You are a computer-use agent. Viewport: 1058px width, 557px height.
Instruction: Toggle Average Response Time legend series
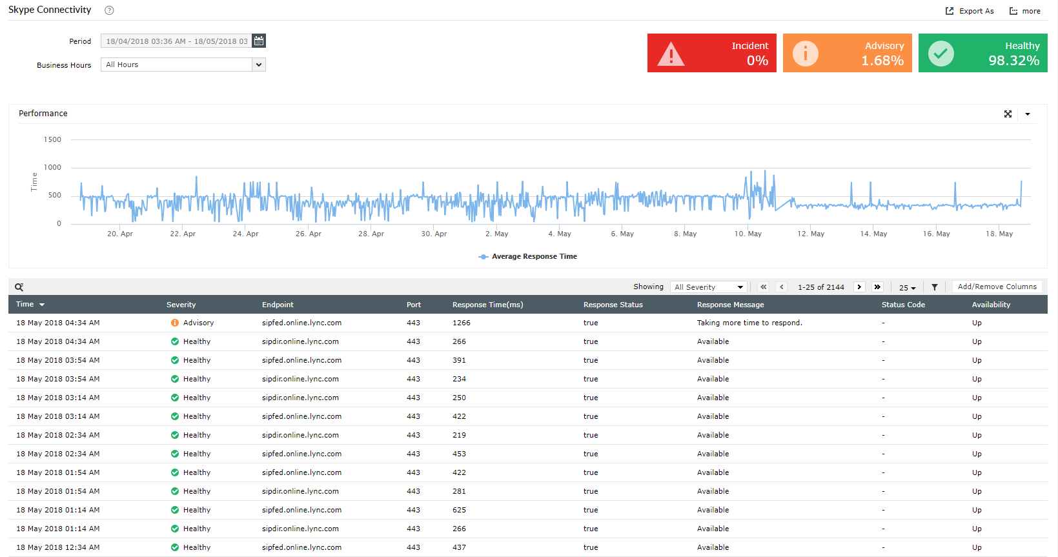(x=527, y=256)
